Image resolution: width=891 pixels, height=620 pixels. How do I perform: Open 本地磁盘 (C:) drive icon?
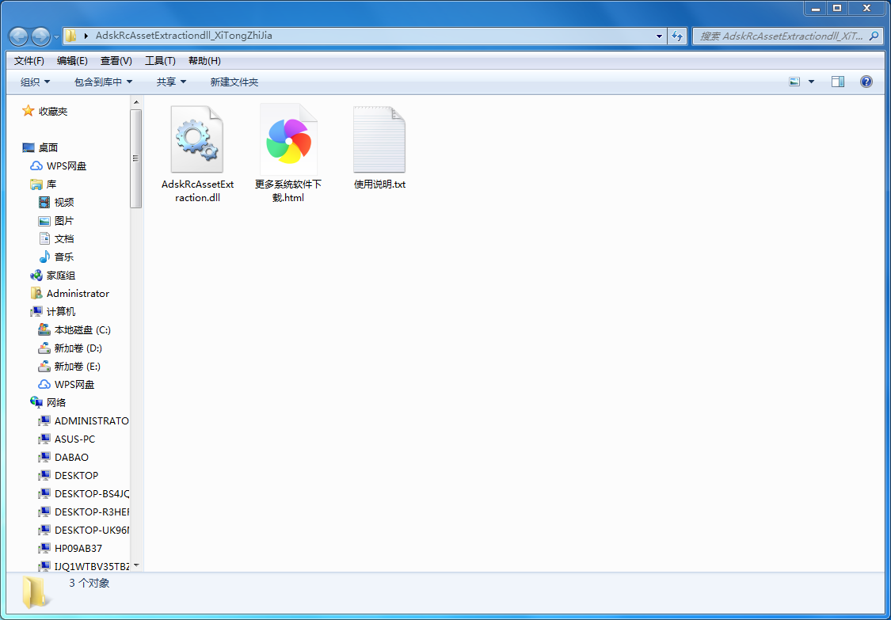44,329
